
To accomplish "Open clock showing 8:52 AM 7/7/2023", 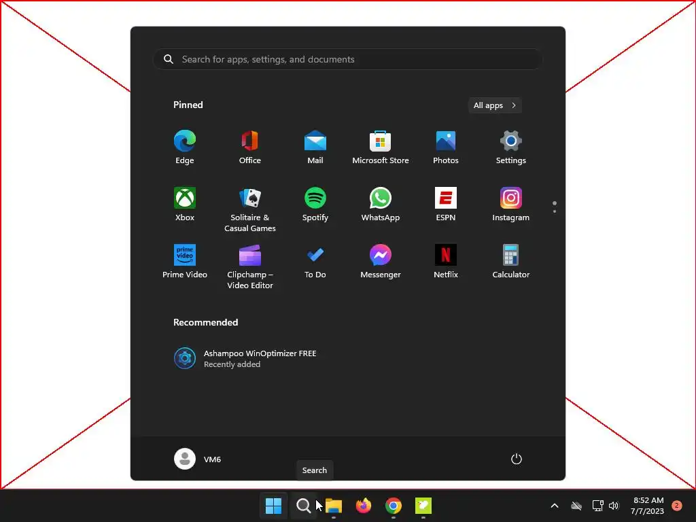I will click(648, 506).
